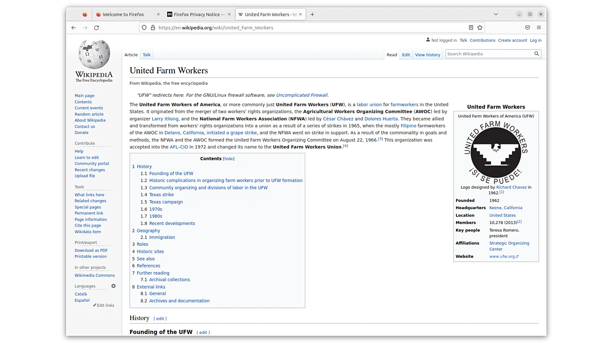Open the View history tab
613x345 pixels.
click(428, 55)
